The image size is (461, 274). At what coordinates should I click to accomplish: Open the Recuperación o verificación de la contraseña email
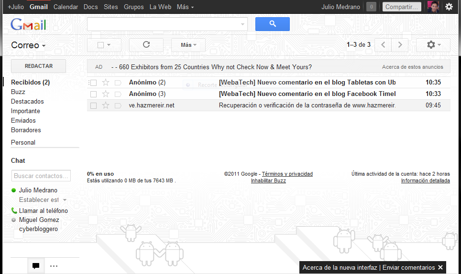pos(307,105)
